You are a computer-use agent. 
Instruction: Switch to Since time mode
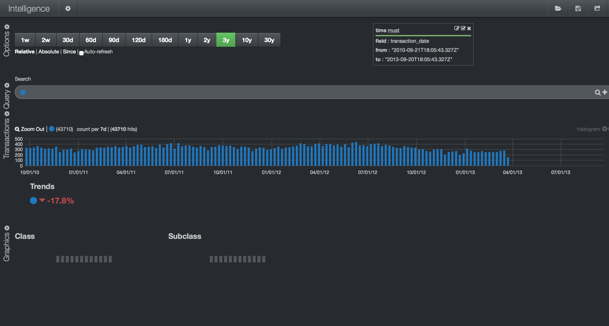(x=69, y=52)
